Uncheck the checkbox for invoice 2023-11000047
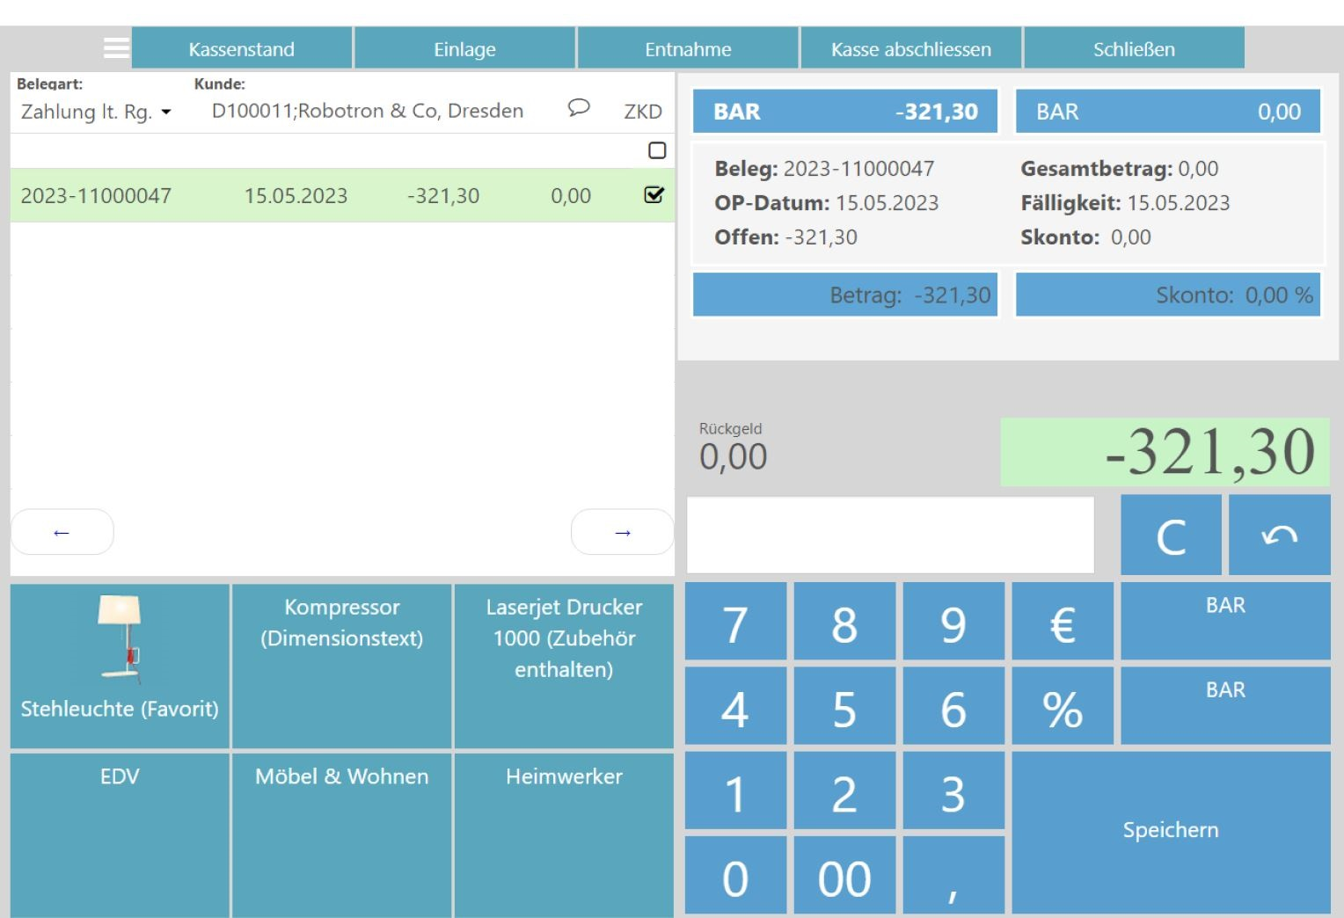This screenshot has width=1344, height=918. [x=654, y=194]
